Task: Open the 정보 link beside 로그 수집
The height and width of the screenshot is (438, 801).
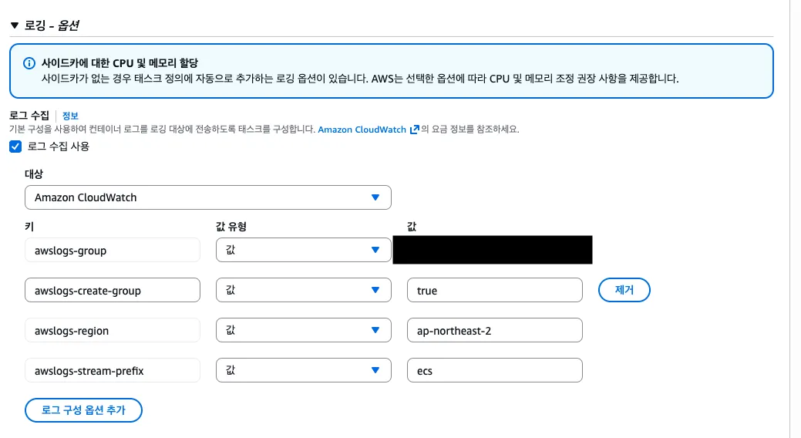Action: pos(70,115)
